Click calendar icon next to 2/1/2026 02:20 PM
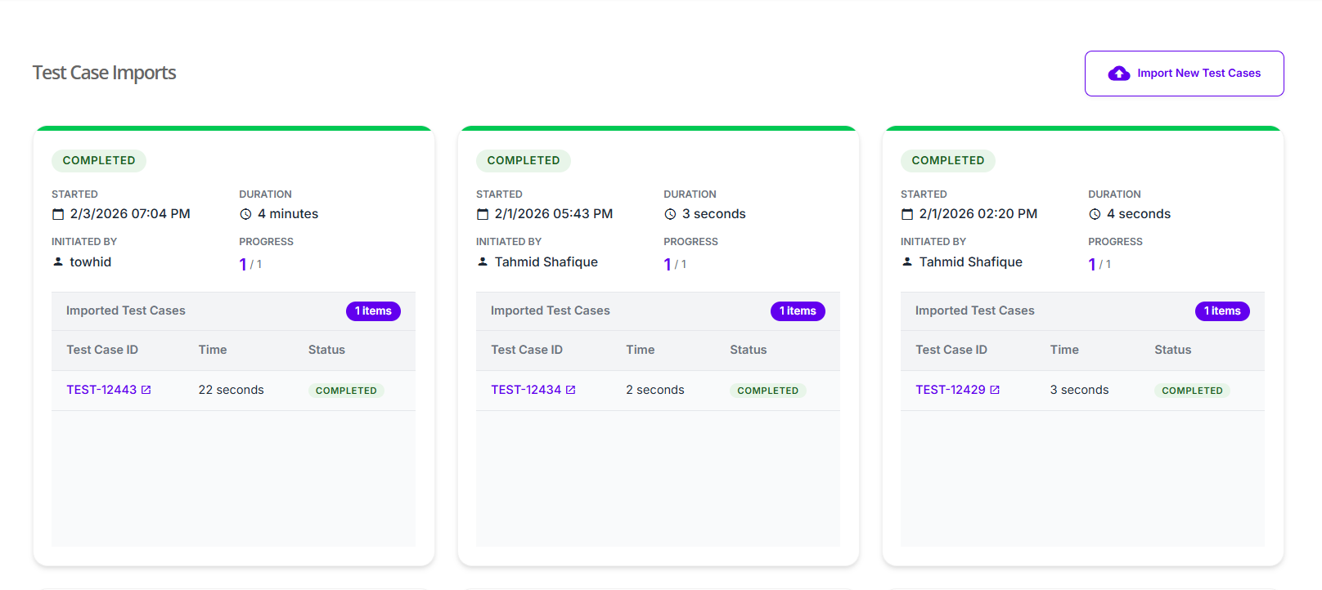 point(907,214)
